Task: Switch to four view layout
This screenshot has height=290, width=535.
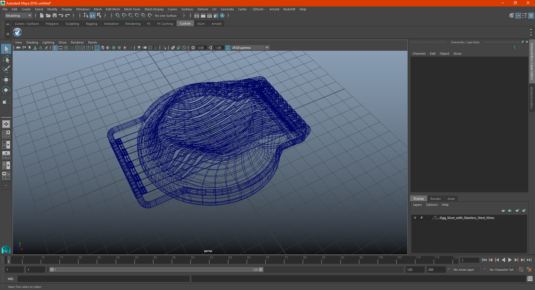Action: click(x=6, y=134)
